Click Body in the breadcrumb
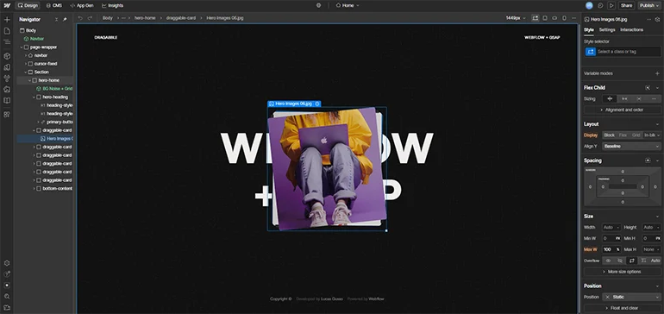664x314 pixels. pyautogui.click(x=108, y=18)
